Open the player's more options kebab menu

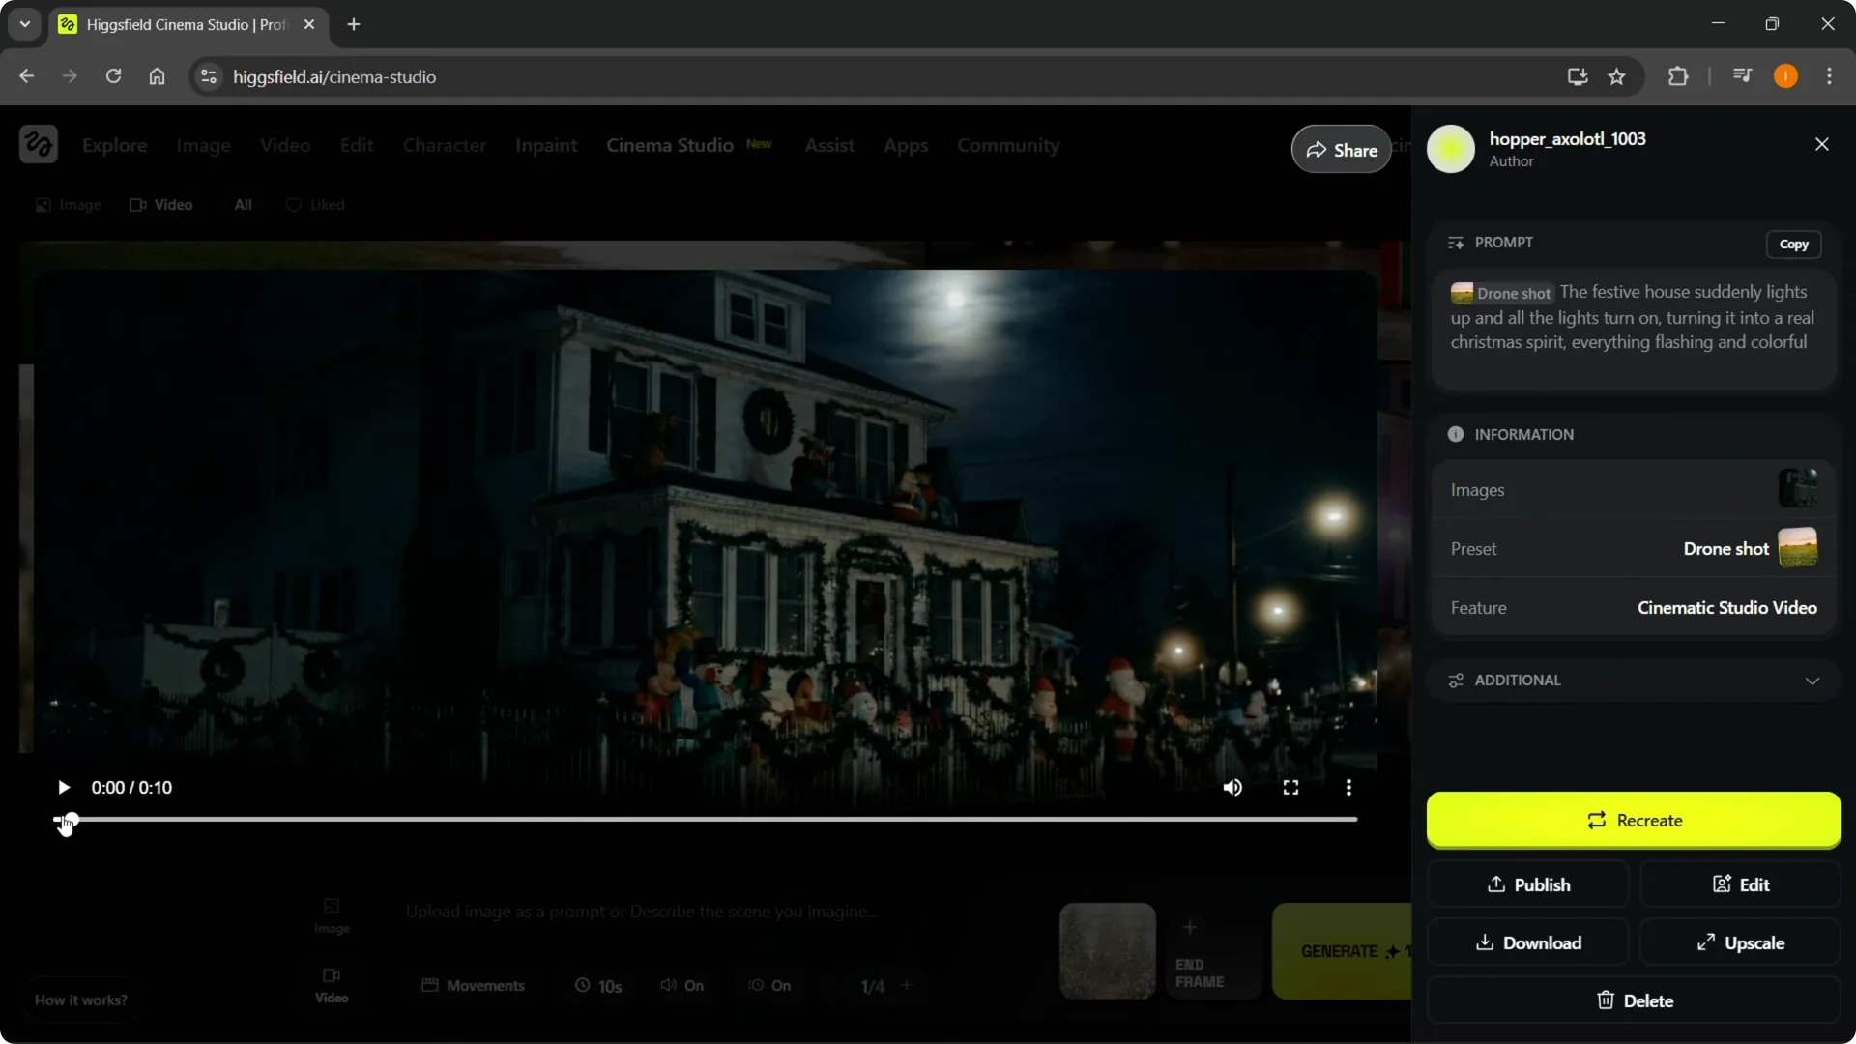(x=1348, y=787)
